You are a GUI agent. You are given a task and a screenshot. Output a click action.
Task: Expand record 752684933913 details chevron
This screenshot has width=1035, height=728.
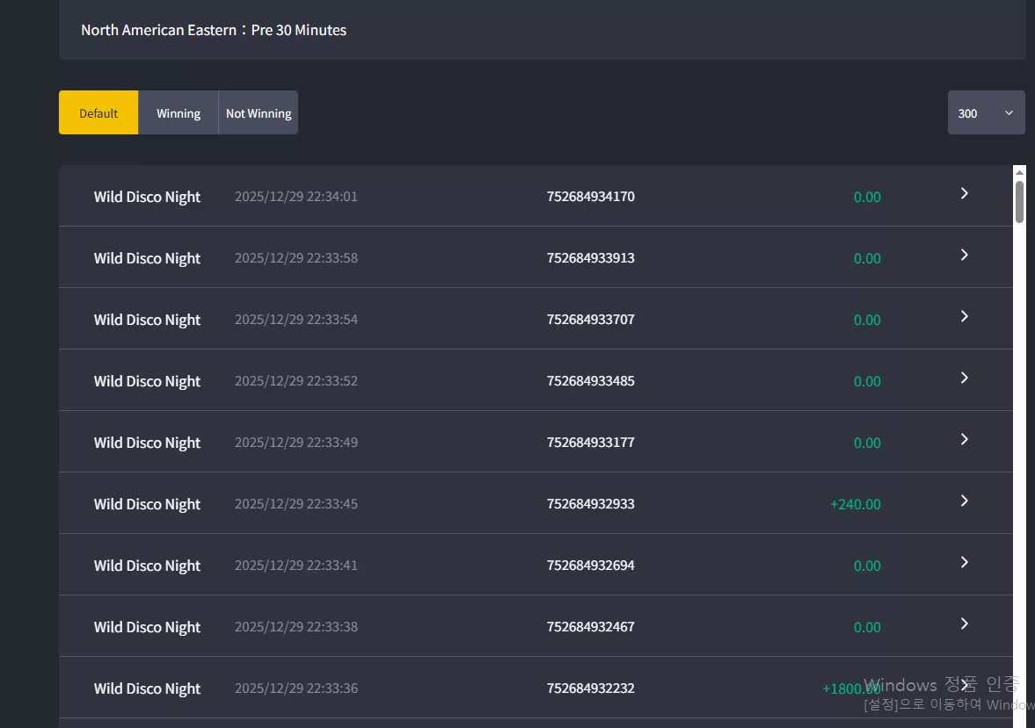[x=965, y=255]
